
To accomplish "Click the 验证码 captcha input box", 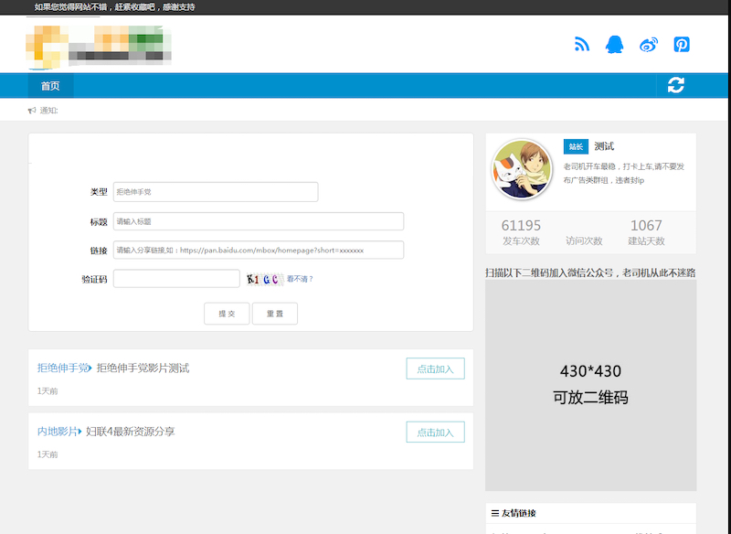I will click(x=176, y=279).
